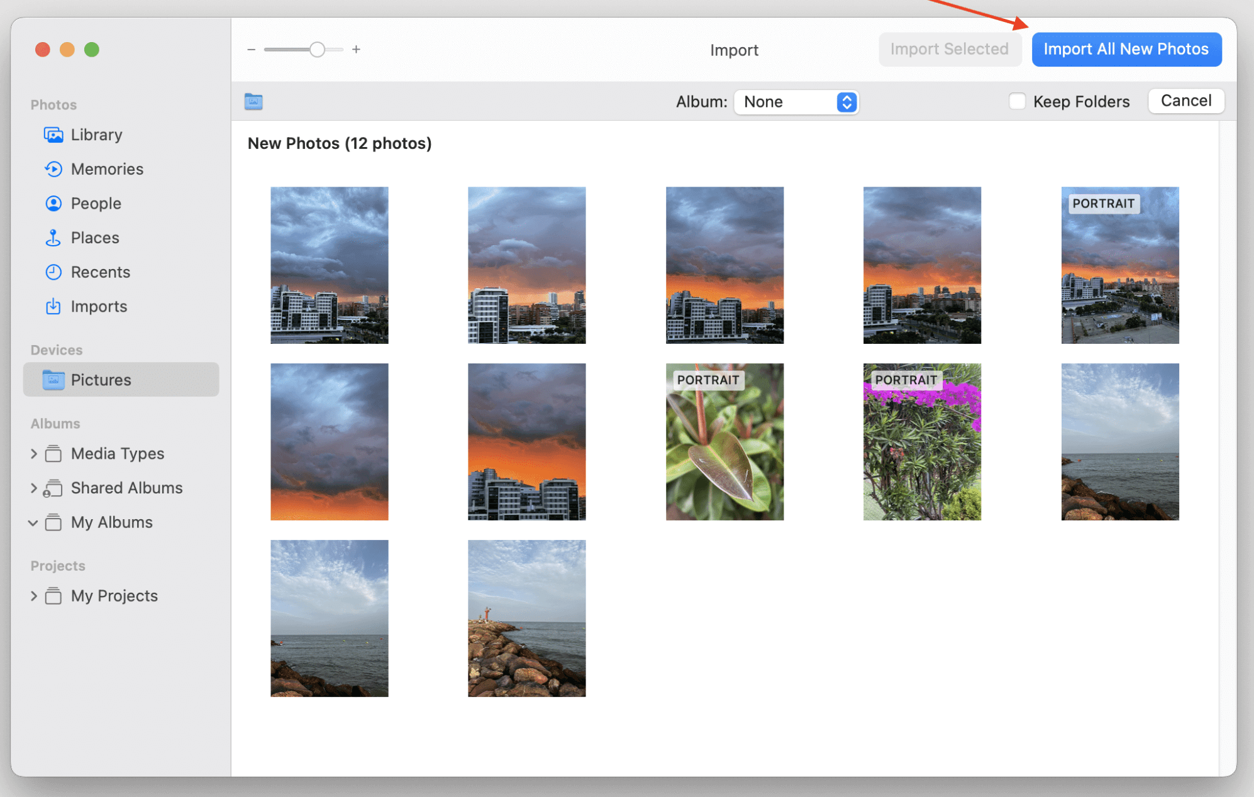Open the Recents section

pyautogui.click(x=101, y=272)
